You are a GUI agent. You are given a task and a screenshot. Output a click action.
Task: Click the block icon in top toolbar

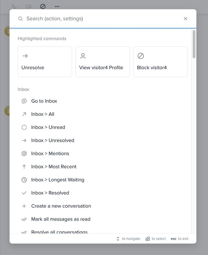point(43,7)
